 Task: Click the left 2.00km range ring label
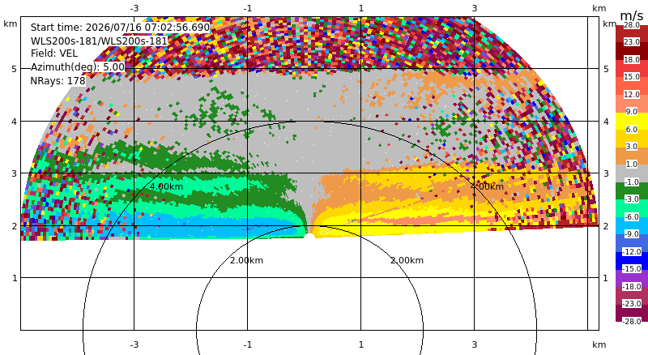tap(246, 260)
